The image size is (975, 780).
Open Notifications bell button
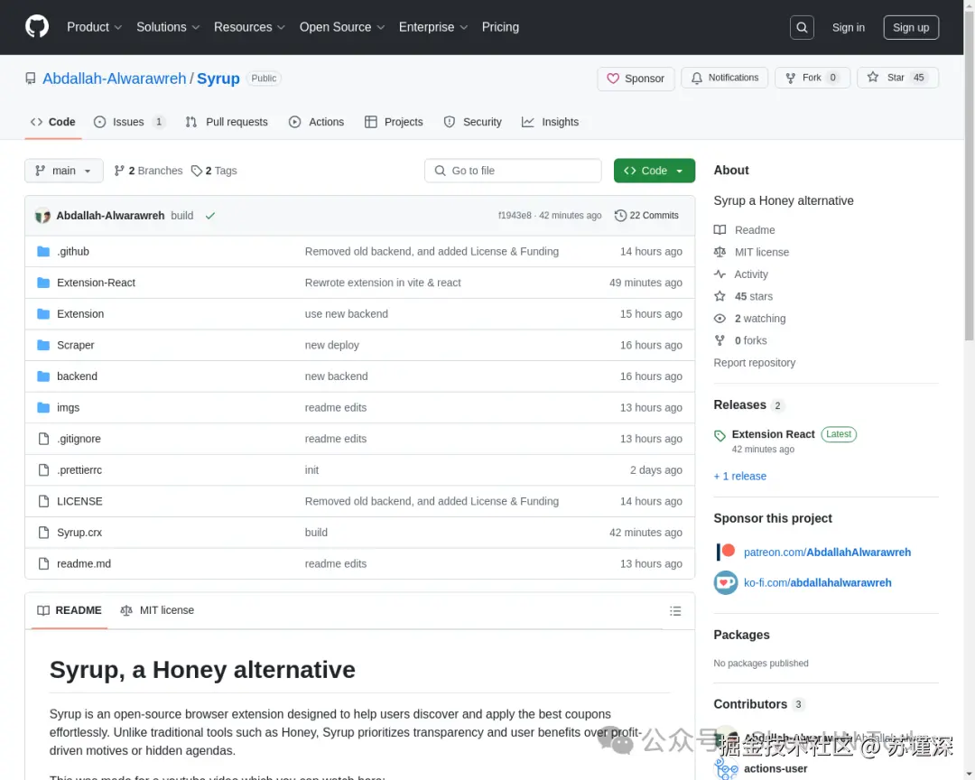click(724, 78)
